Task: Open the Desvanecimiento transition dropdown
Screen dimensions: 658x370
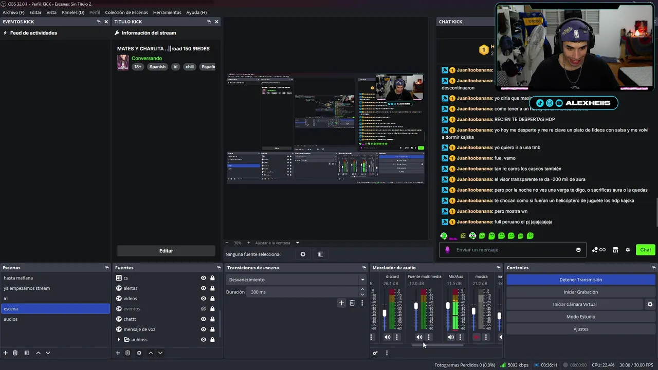Action: pyautogui.click(x=296, y=280)
